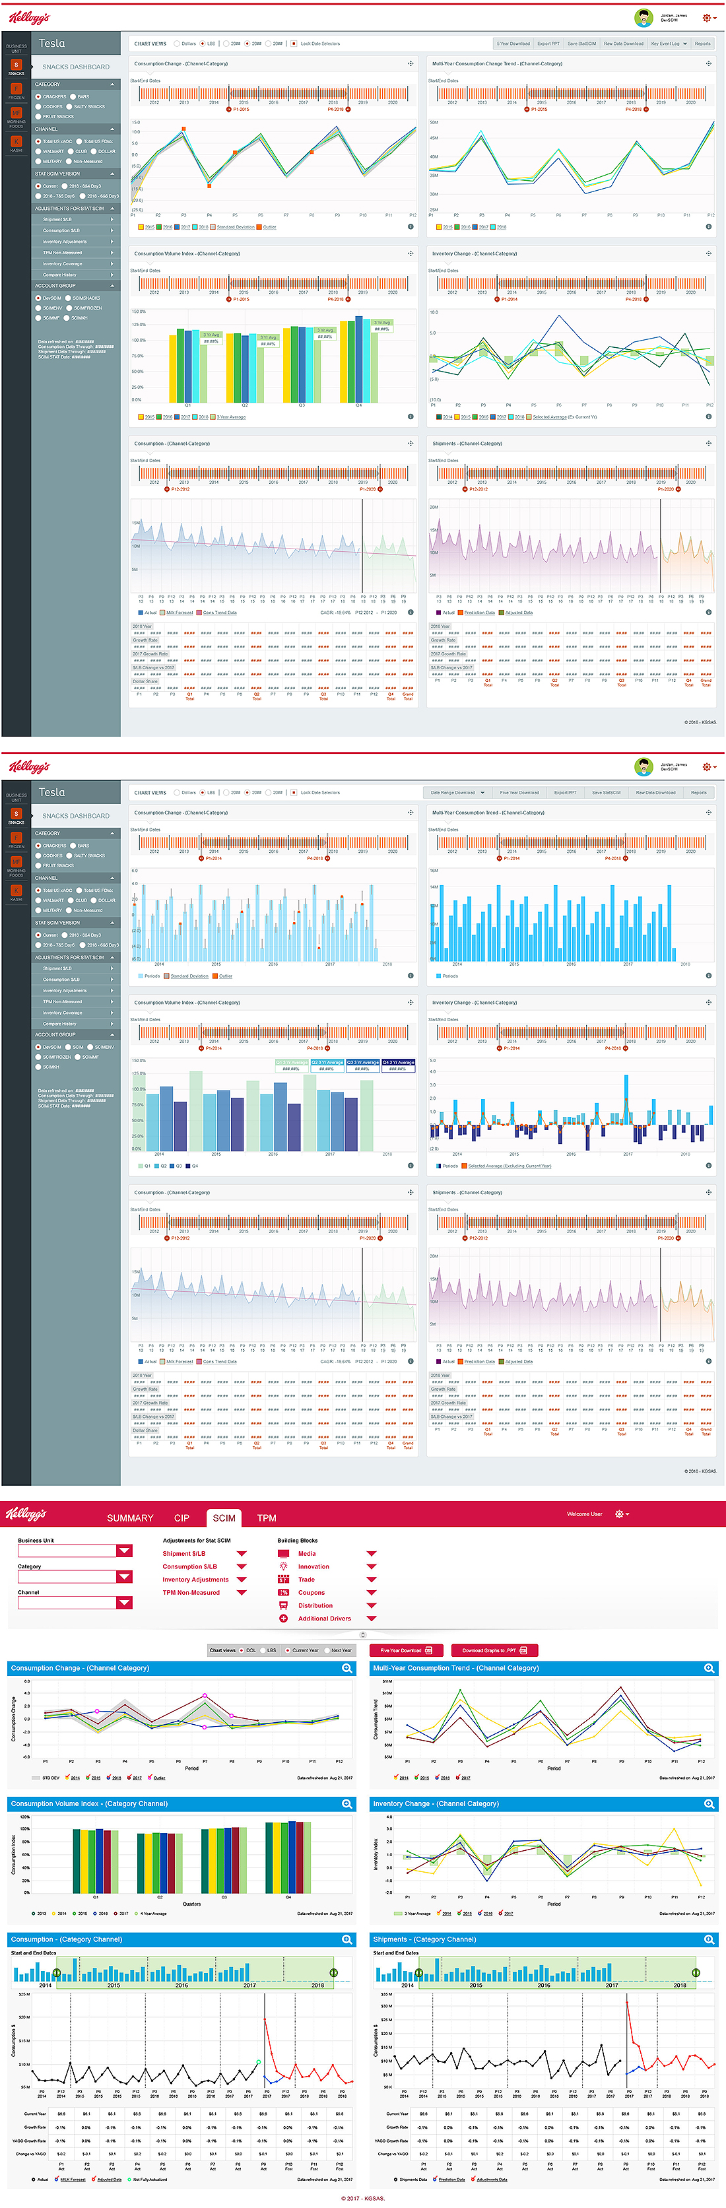Click the Additional Drivers plus icon
The height and width of the screenshot is (2208, 726).
click(x=283, y=1619)
